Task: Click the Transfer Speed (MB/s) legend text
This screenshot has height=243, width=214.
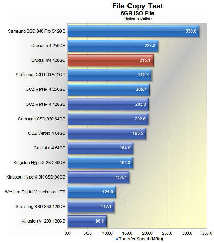Action: coord(141,239)
